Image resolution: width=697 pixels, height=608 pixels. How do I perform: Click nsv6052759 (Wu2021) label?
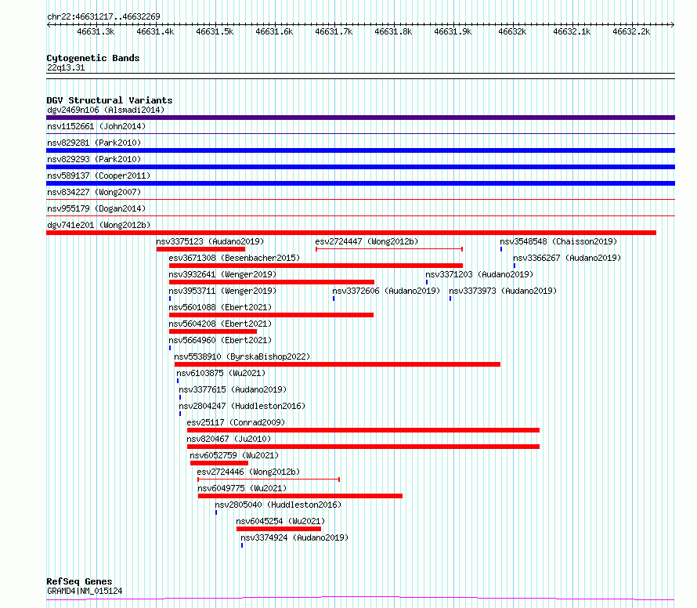coord(234,455)
